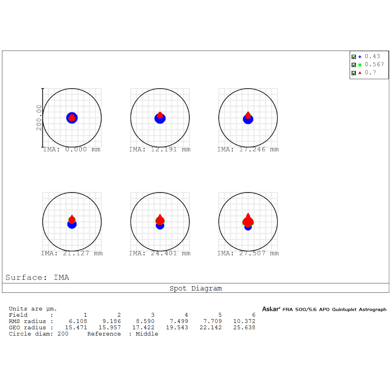This screenshot has width=392, height=392.
Task: Click the Circle diam: 200 text
Action: coord(38,334)
